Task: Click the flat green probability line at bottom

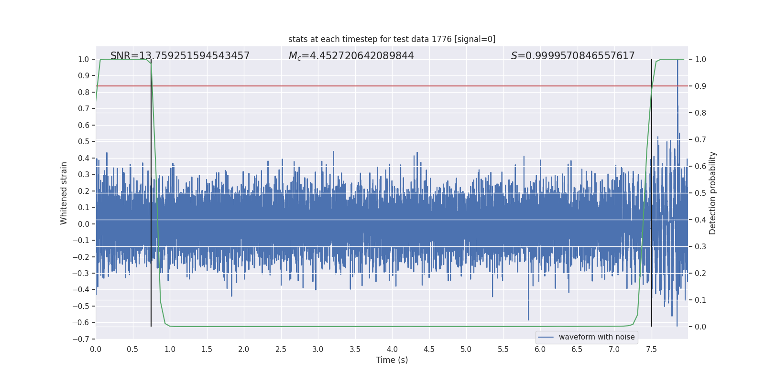Action: [392, 327]
